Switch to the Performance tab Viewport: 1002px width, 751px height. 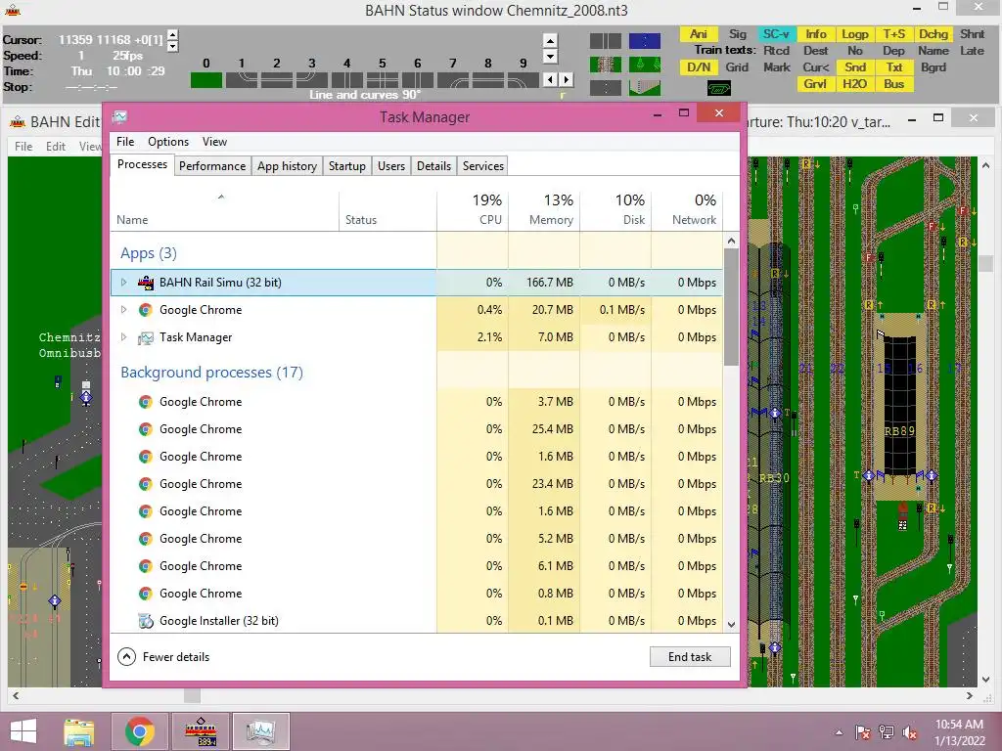[212, 166]
